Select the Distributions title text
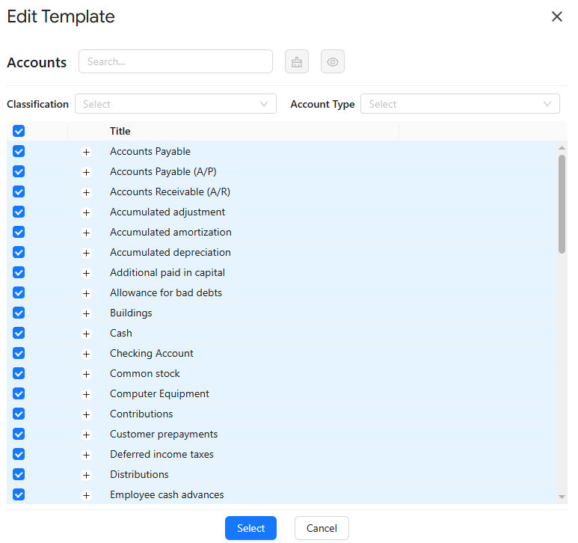Viewport: 578px width, 543px height. [139, 474]
